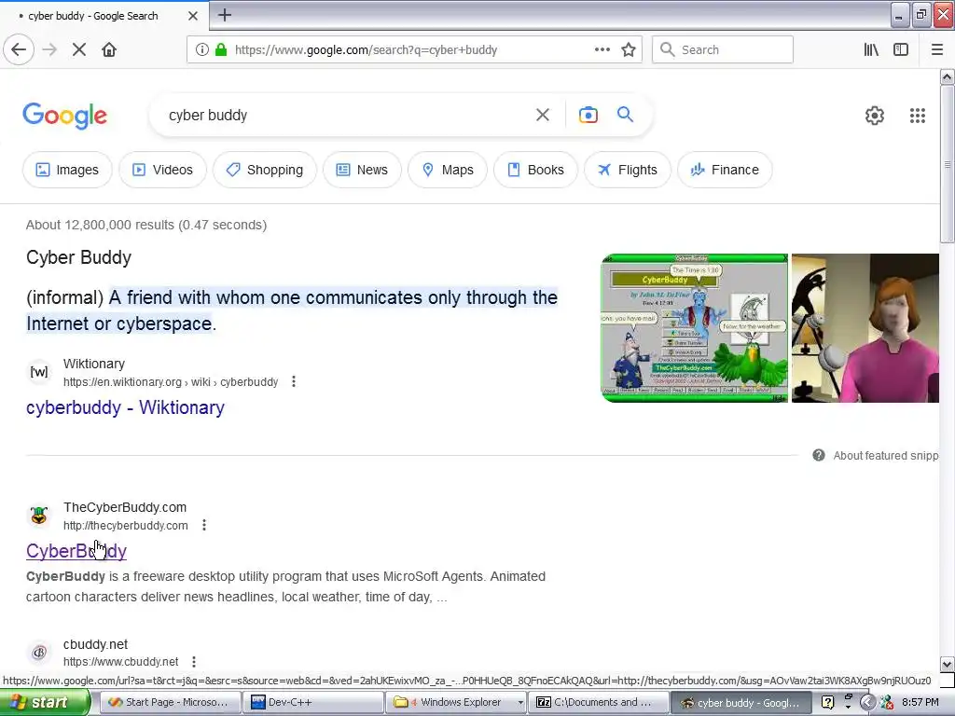Filter results by Videos

(162, 170)
